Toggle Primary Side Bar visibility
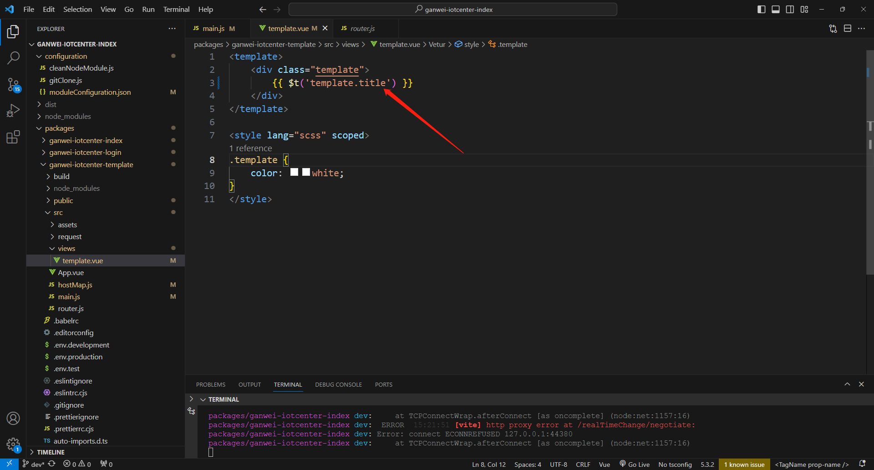The image size is (874, 470). (x=761, y=10)
